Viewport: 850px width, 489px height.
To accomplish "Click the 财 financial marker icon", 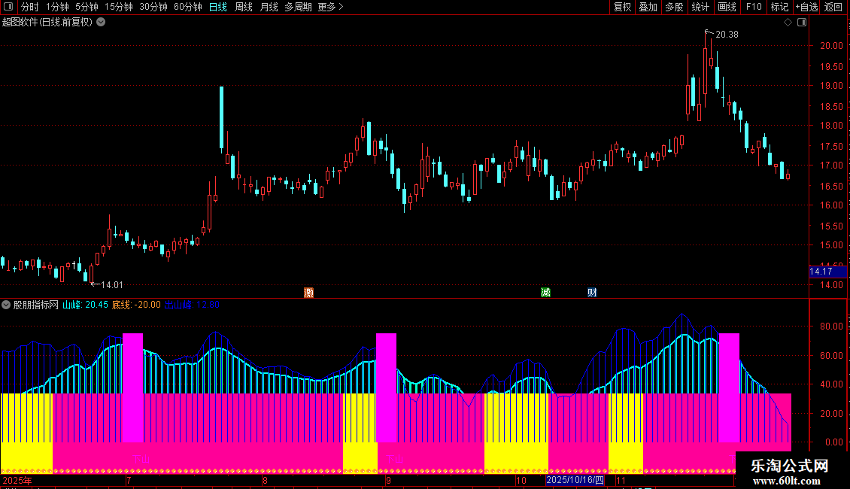I will pyautogui.click(x=592, y=292).
